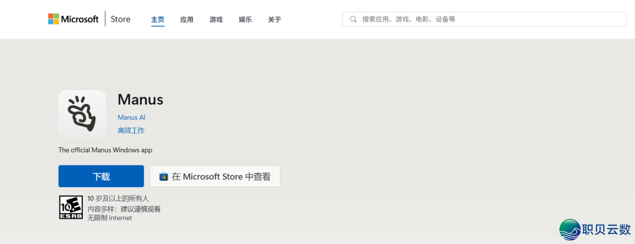The height and width of the screenshot is (244, 635).
Task: Open the 应用 navigation tab
Action: [x=187, y=19]
